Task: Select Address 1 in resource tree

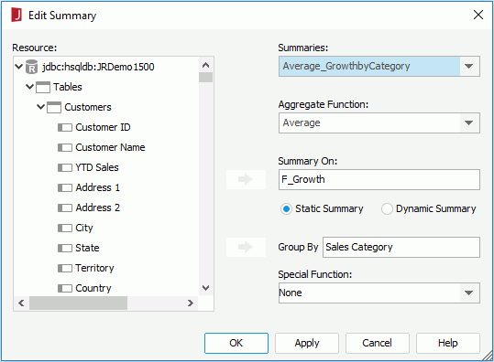Action: (98, 188)
